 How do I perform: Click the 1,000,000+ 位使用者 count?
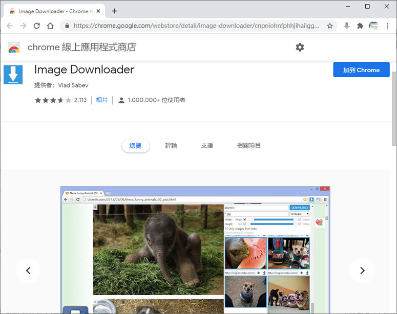156,100
